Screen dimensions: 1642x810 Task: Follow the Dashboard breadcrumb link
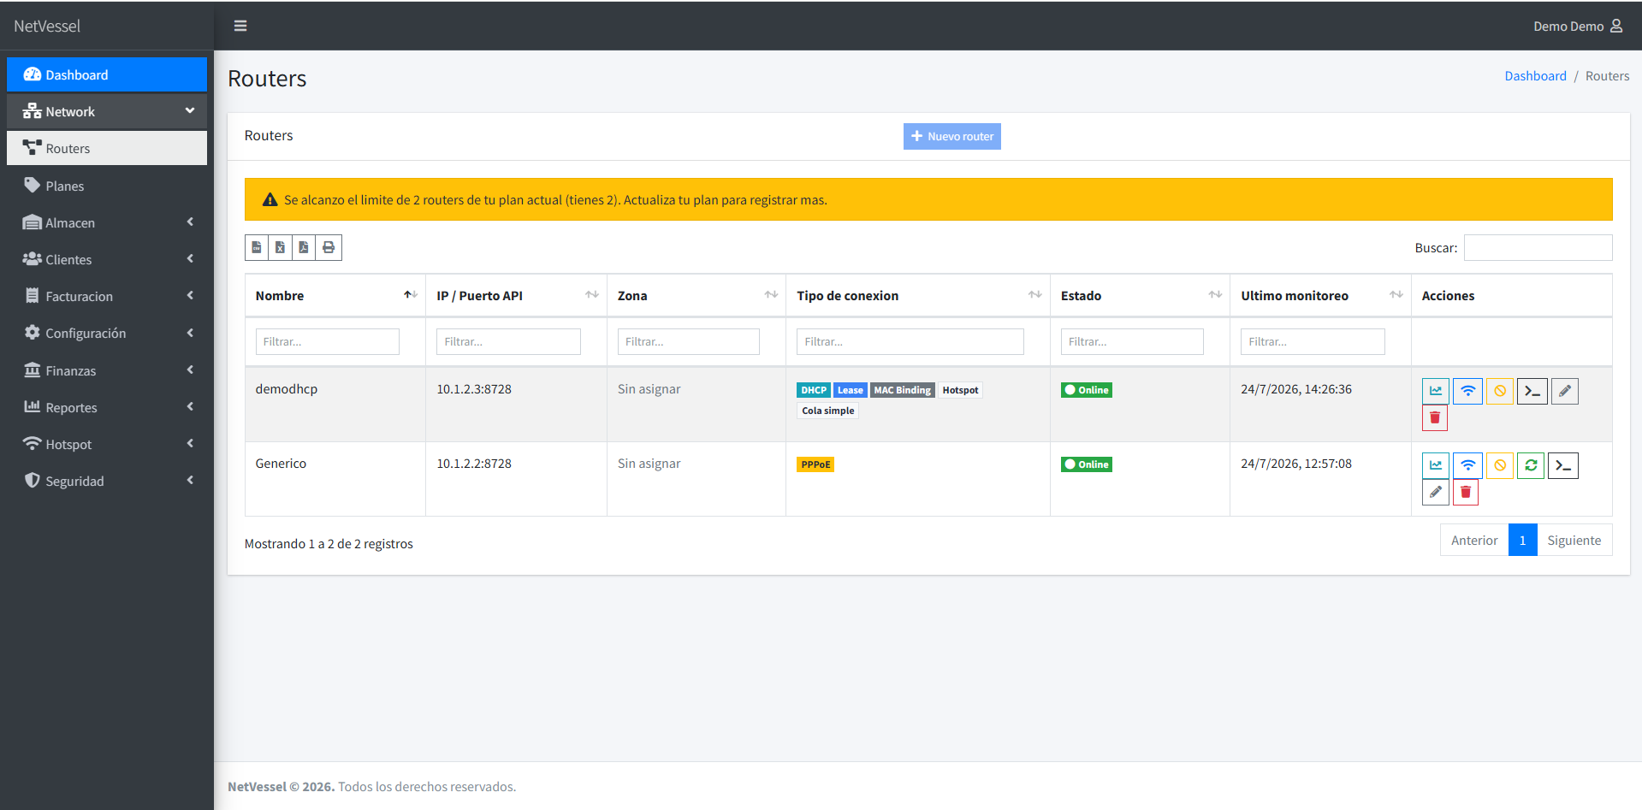pos(1535,76)
